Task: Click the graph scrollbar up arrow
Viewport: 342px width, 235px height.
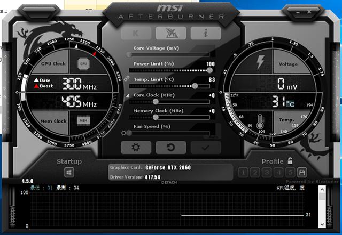Action: pyautogui.click(x=322, y=189)
